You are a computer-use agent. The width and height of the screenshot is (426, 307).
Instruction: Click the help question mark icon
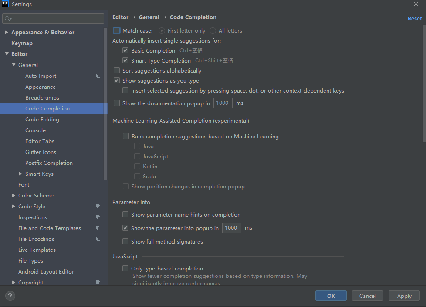tap(10, 296)
